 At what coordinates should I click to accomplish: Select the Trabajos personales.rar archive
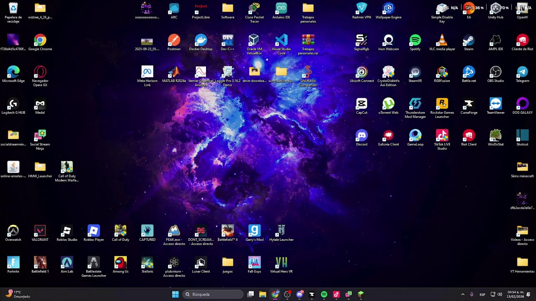308,41
